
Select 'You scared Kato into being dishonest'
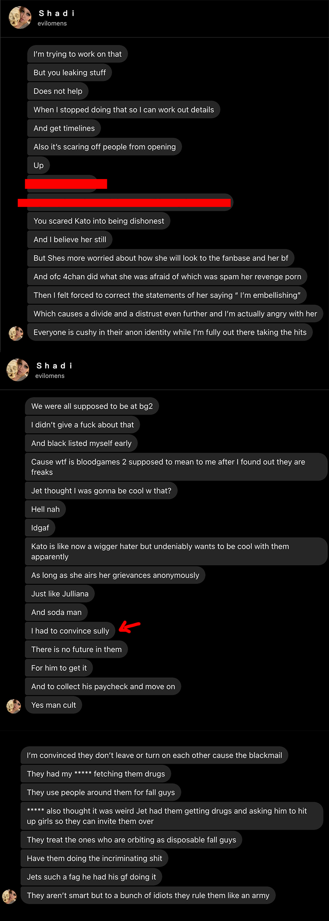(x=99, y=221)
